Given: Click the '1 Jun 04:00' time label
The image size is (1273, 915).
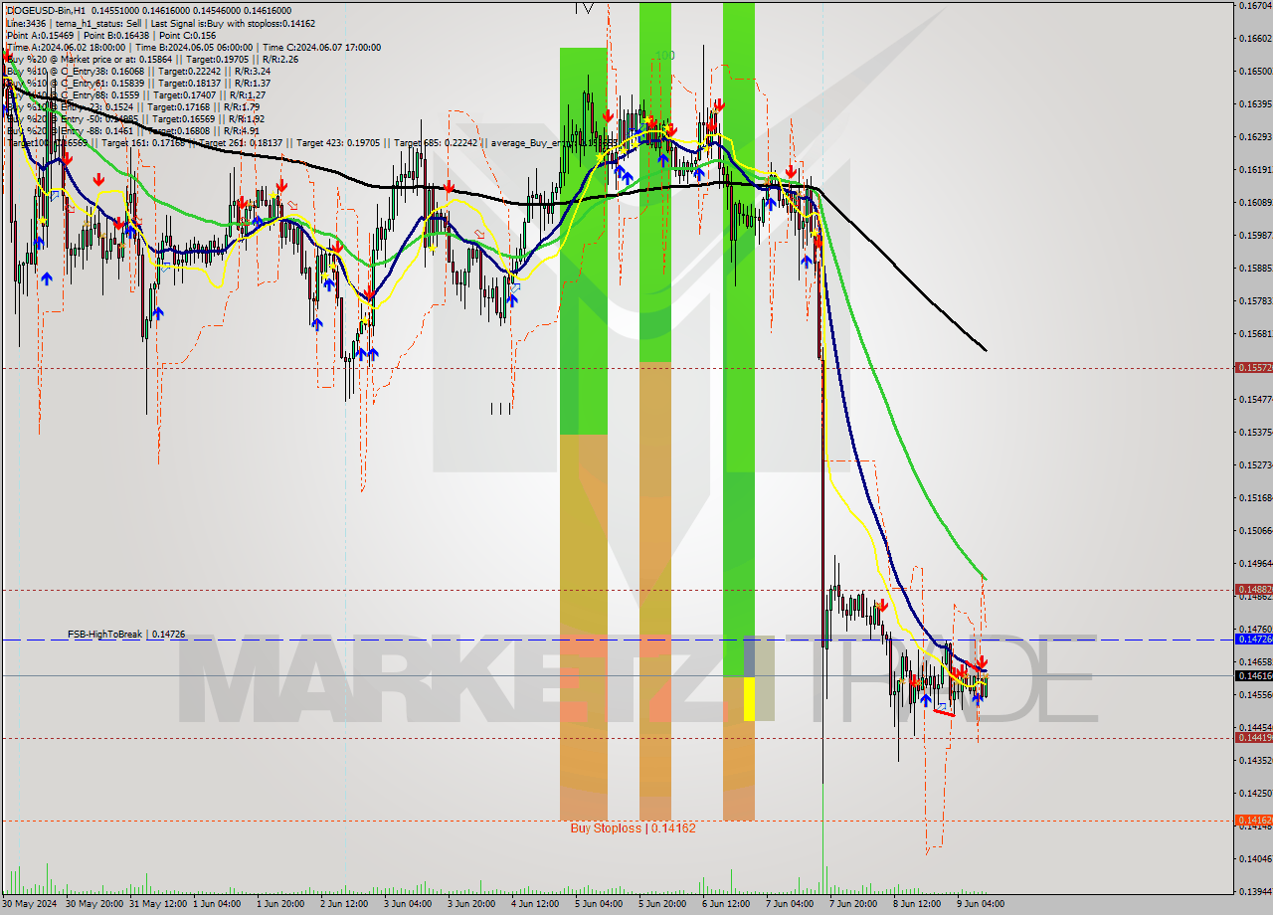Looking at the screenshot, I should pyautogui.click(x=216, y=904).
